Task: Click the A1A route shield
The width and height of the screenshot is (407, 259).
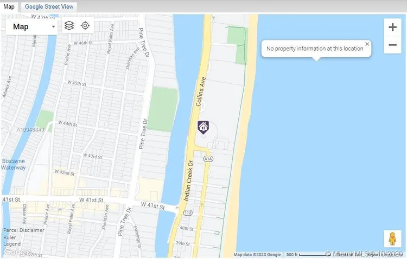Action: point(208,159)
